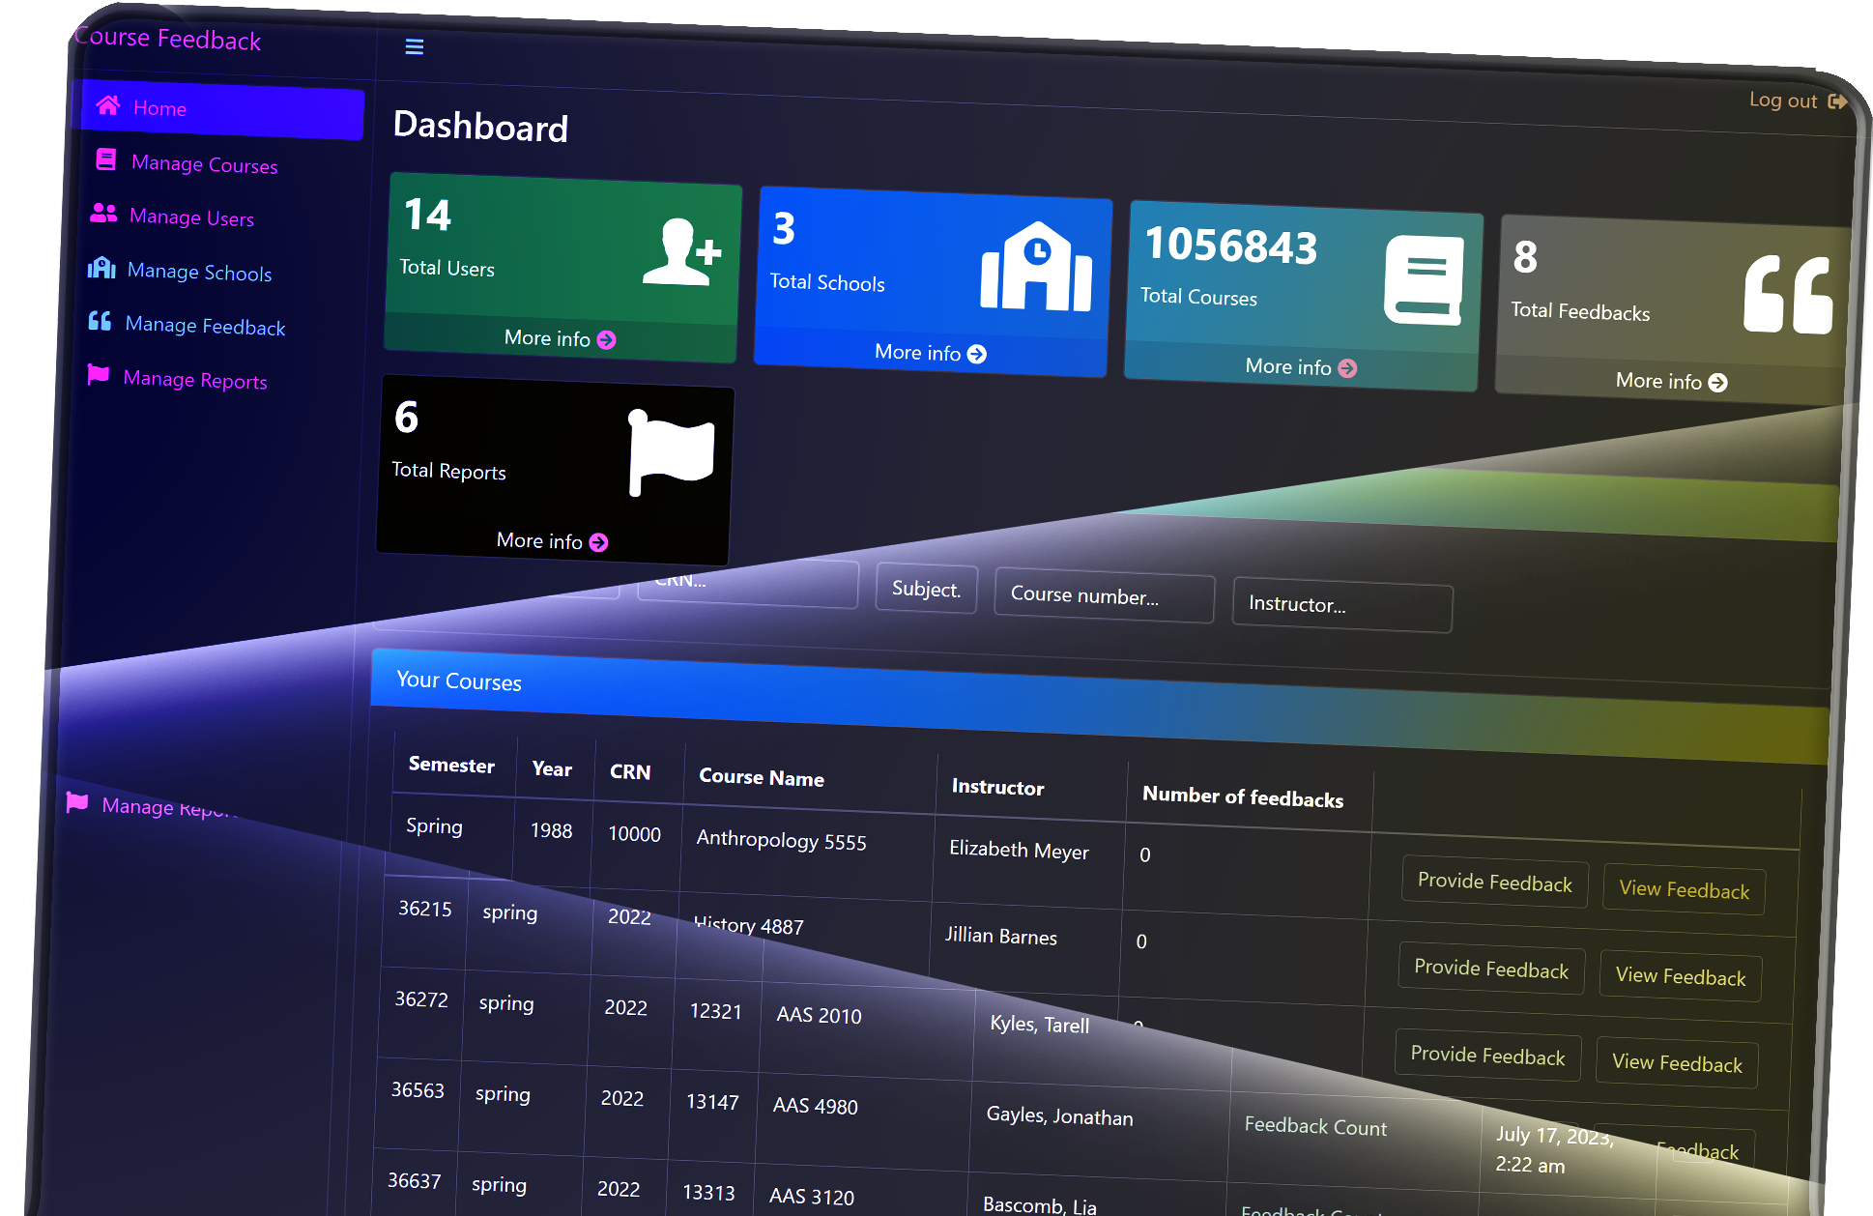Click the school building icon on Total Schools
This screenshot has height=1216, width=1873.
pyautogui.click(x=1036, y=268)
